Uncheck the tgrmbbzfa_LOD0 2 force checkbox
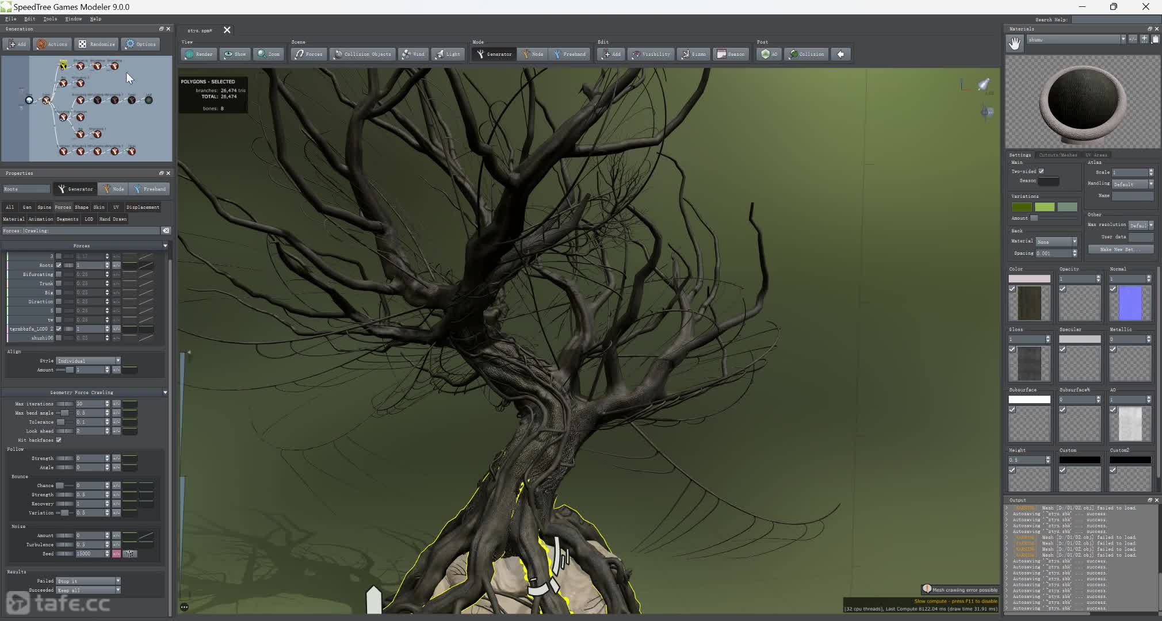Viewport: 1162px width, 621px height. coord(59,329)
